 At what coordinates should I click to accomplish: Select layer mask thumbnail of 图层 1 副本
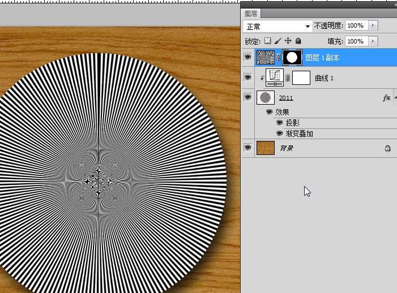[292, 57]
